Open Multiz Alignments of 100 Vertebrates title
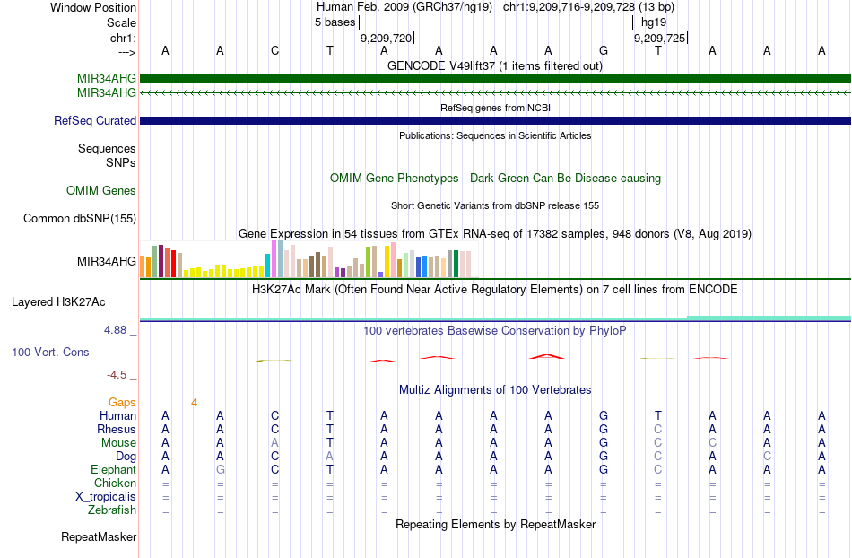 [x=495, y=389]
